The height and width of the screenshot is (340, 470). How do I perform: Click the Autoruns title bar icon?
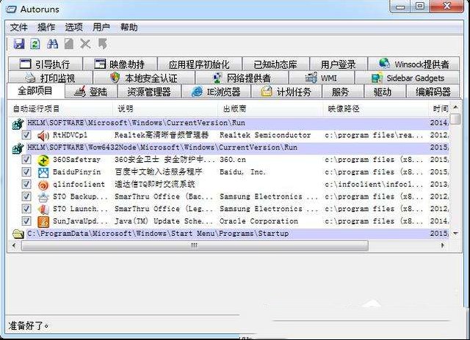pos(12,10)
